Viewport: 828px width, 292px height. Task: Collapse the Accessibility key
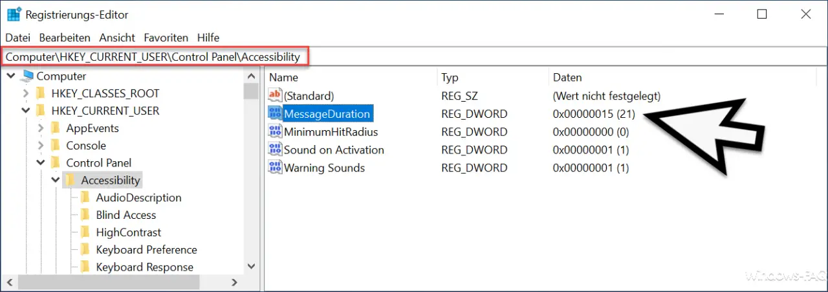pyautogui.click(x=56, y=180)
